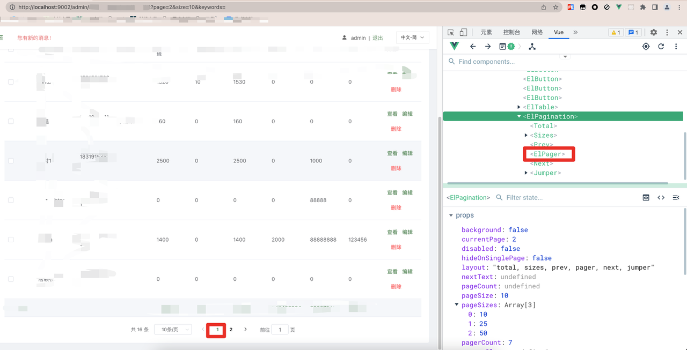
Task: Open the 中文-简 language dropdown
Action: point(412,37)
